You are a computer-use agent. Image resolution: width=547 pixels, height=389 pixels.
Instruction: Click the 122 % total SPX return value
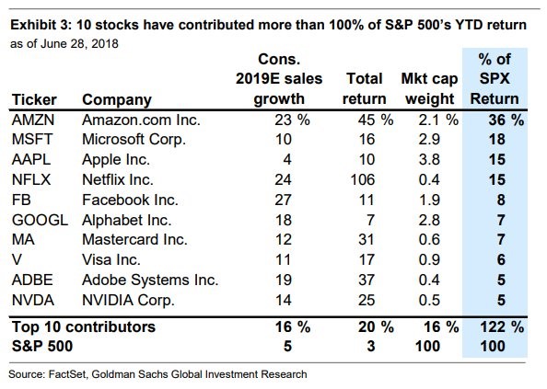(x=502, y=327)
